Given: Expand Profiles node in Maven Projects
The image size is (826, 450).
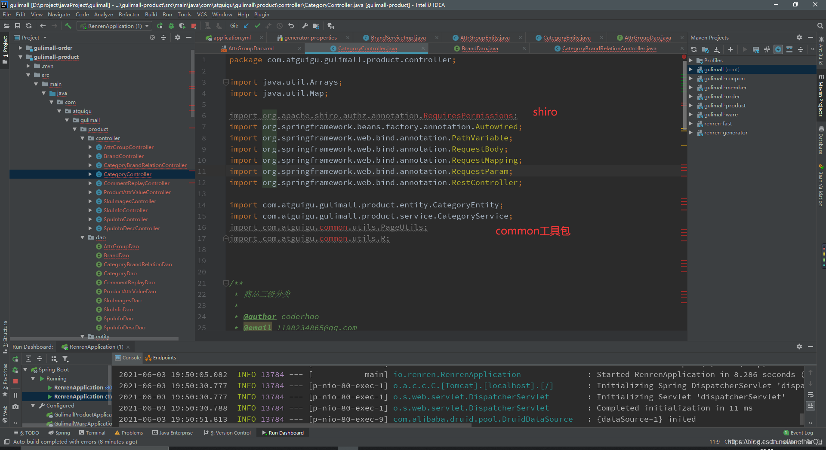Looking at the screenshot, I should 691,61.
